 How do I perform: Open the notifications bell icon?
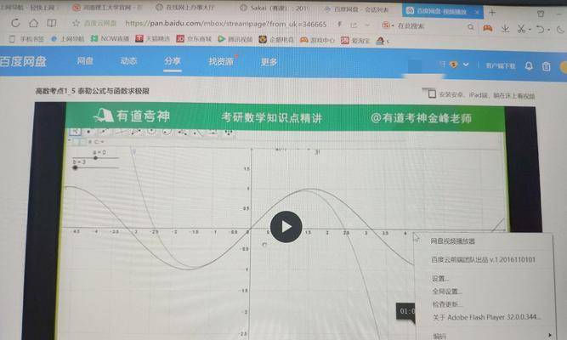point(529,65)
